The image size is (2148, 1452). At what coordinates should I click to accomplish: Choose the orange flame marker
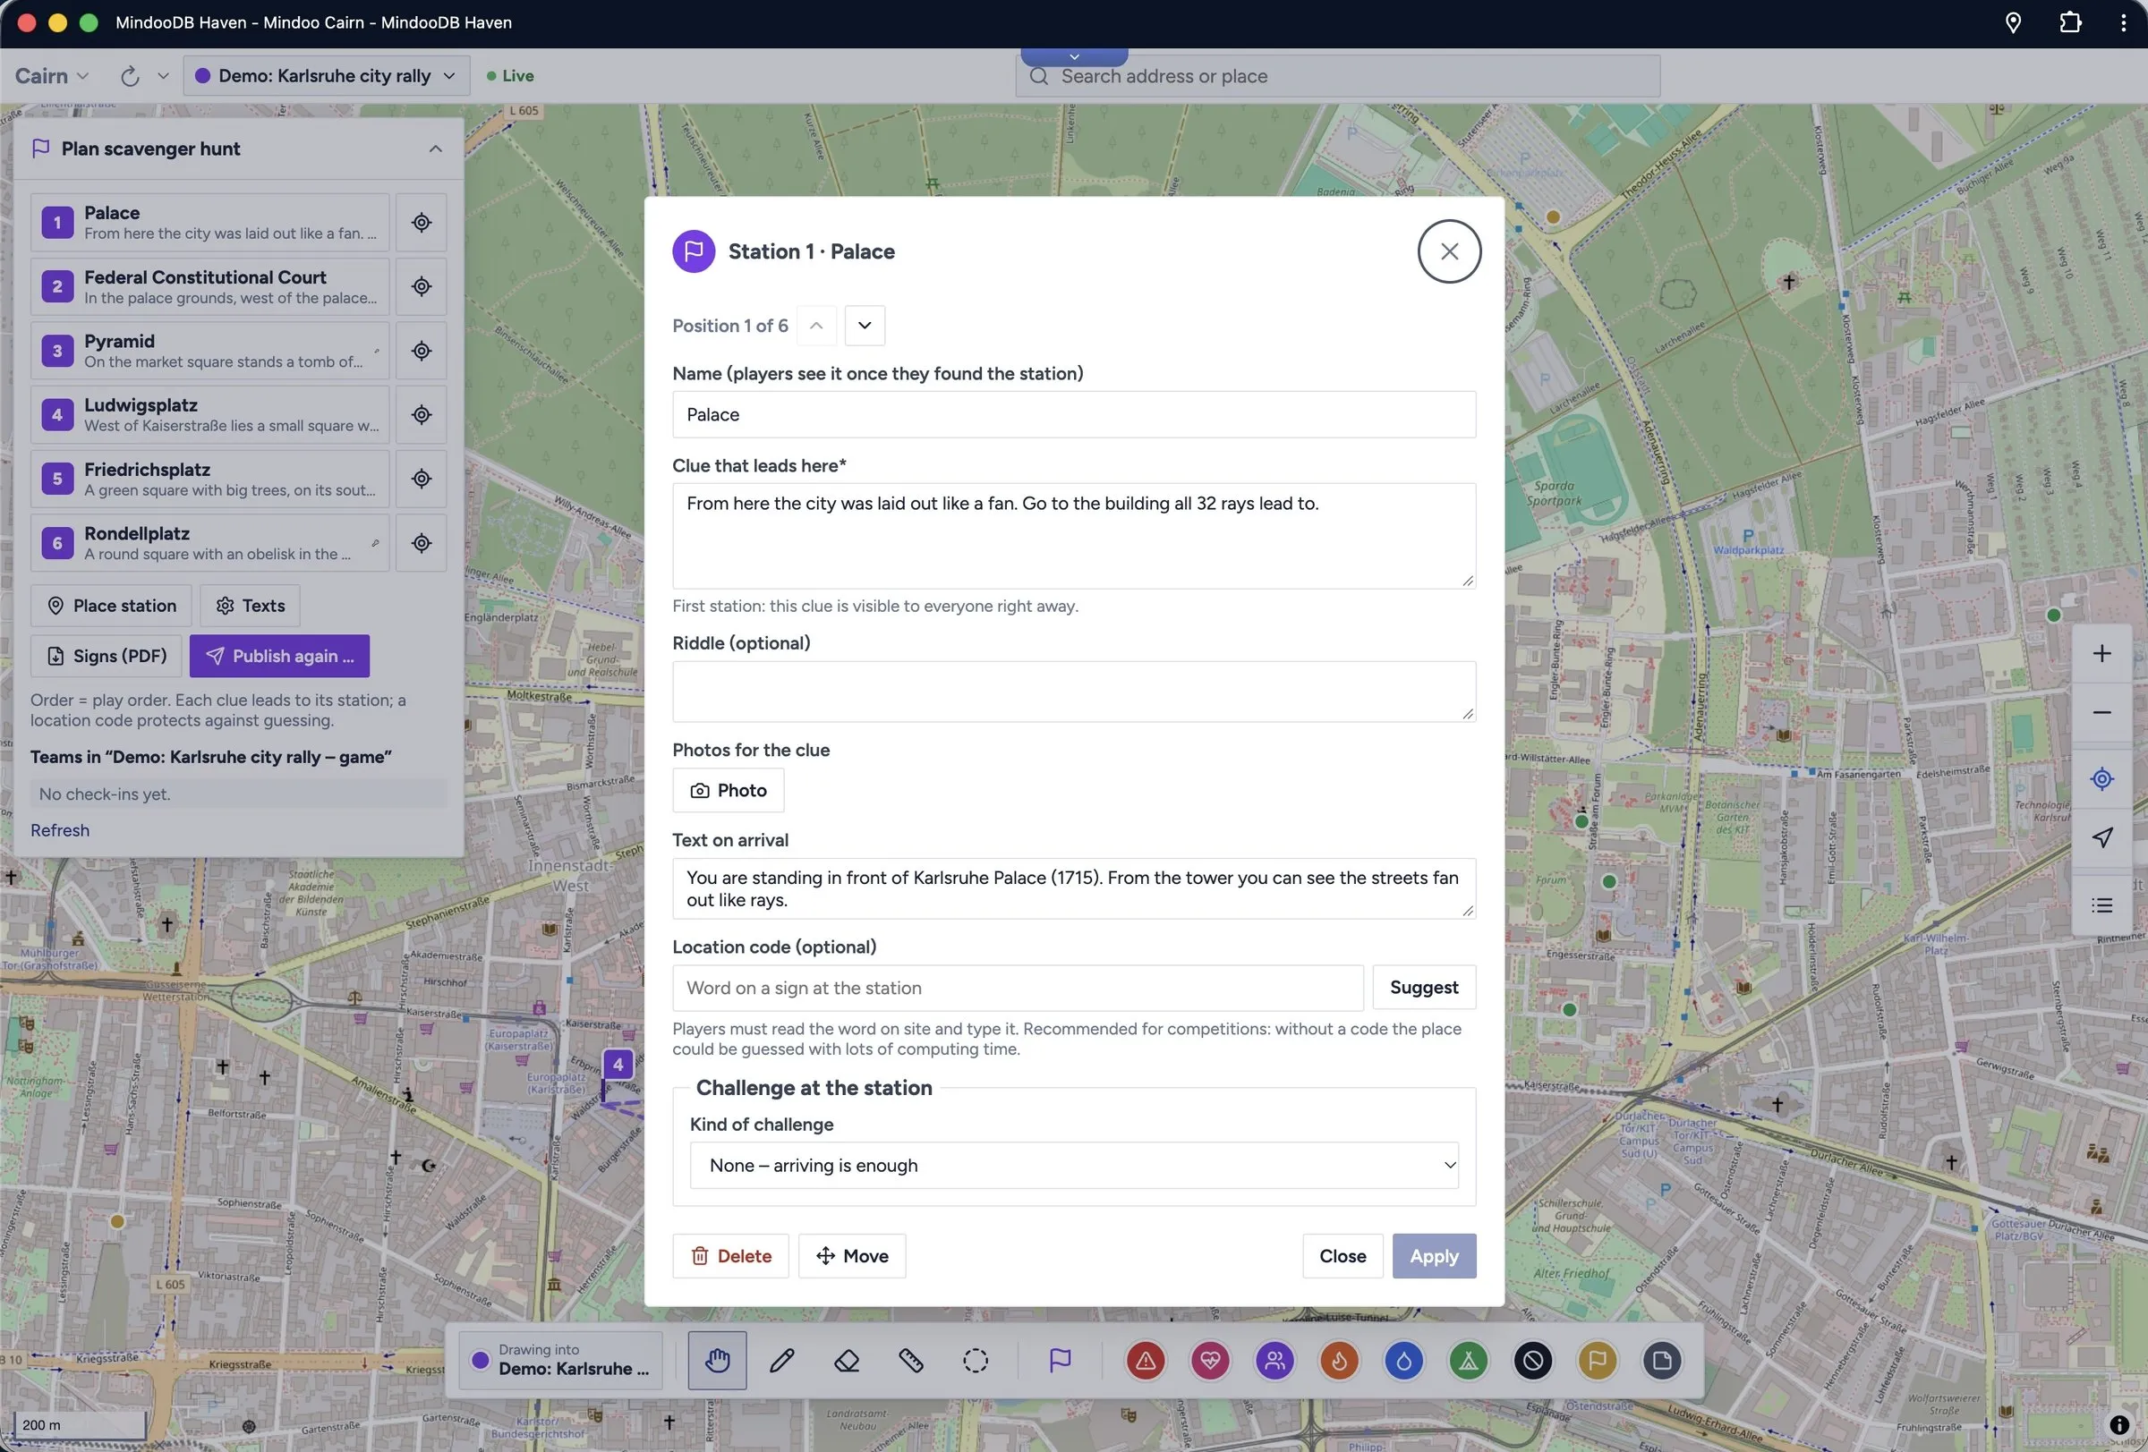[x=1339, y=1360]
